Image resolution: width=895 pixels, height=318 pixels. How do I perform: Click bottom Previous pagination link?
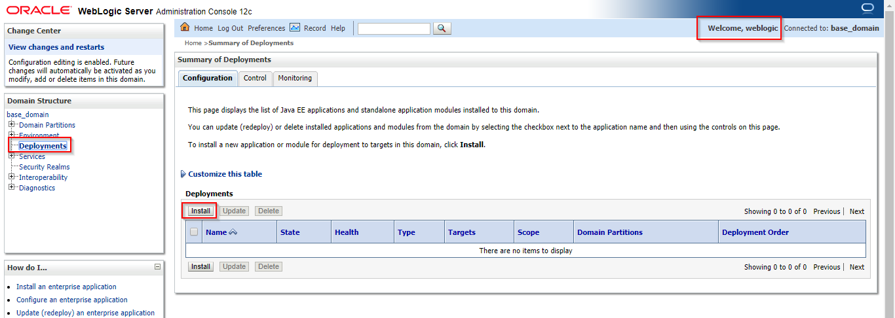coord(827,267)
